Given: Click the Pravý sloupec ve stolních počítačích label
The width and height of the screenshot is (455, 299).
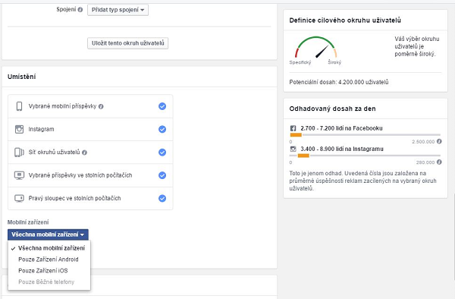Looking at the screenshot, I should coord(74,198).
